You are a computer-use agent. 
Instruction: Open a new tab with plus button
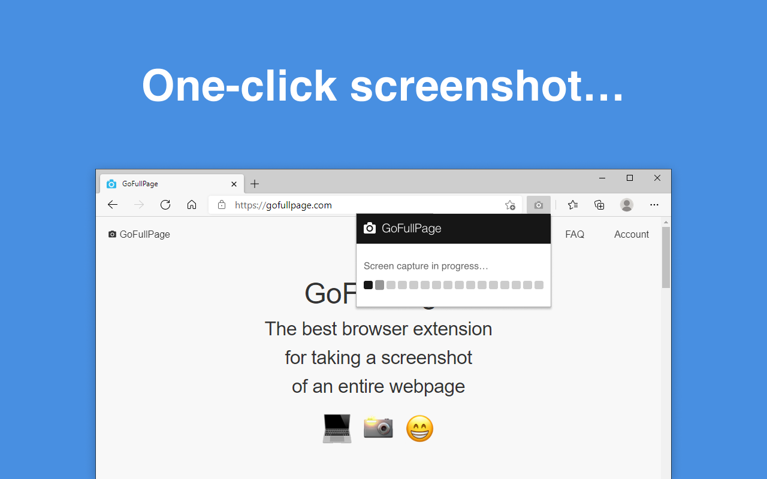255,184
